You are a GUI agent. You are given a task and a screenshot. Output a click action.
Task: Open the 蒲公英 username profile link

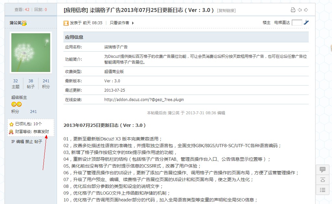tap(16, 23)
